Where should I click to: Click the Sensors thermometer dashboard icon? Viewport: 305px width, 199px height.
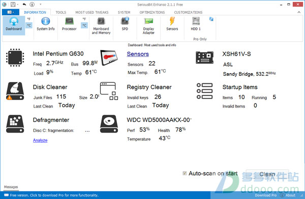tap(109, 58)
